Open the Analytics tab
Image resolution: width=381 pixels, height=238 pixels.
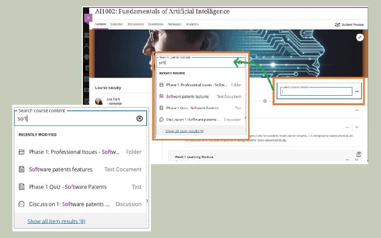192,24
